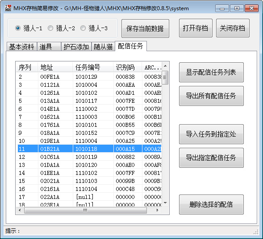263x239 pixels.
Task: Click the 序列 column header
Action: pos(27,67)
